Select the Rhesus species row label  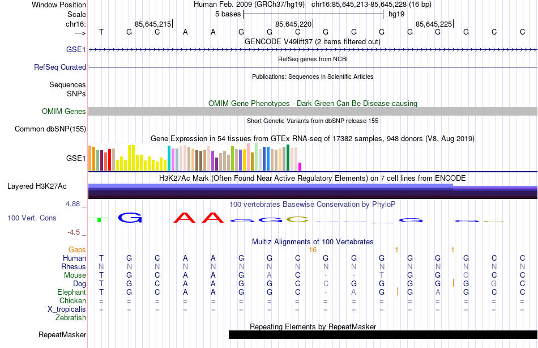[x=74, y=266]
